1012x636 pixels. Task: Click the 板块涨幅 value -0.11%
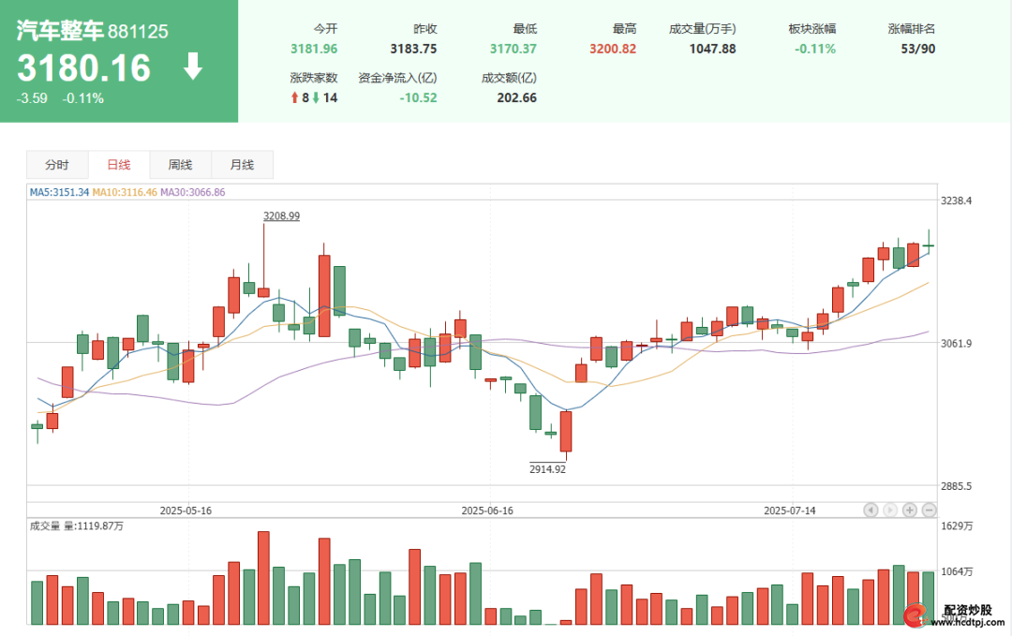click(815, 49)
